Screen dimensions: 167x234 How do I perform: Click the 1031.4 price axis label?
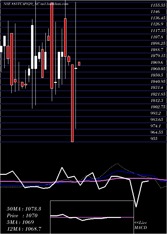157,88
